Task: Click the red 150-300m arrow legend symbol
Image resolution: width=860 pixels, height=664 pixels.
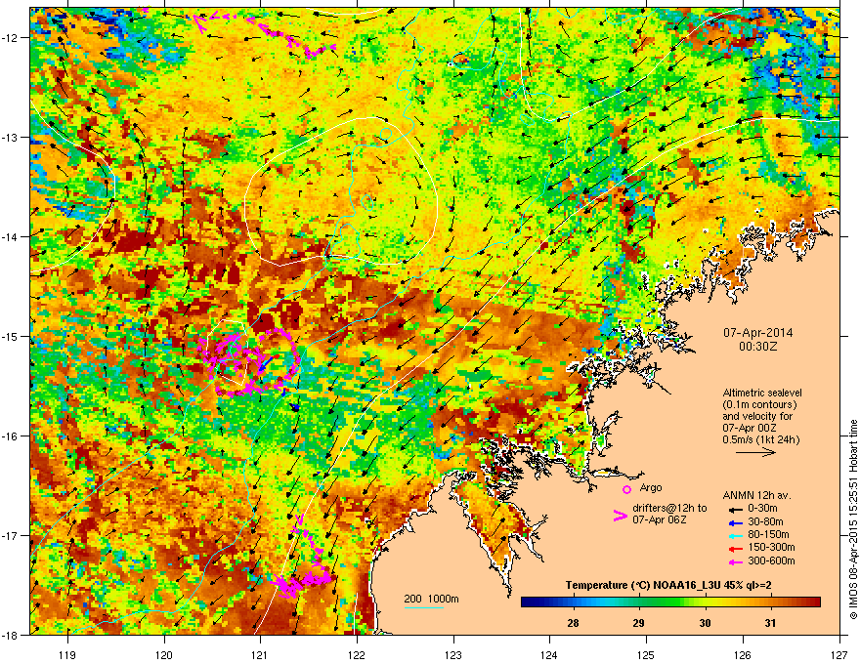Action: 736,549
